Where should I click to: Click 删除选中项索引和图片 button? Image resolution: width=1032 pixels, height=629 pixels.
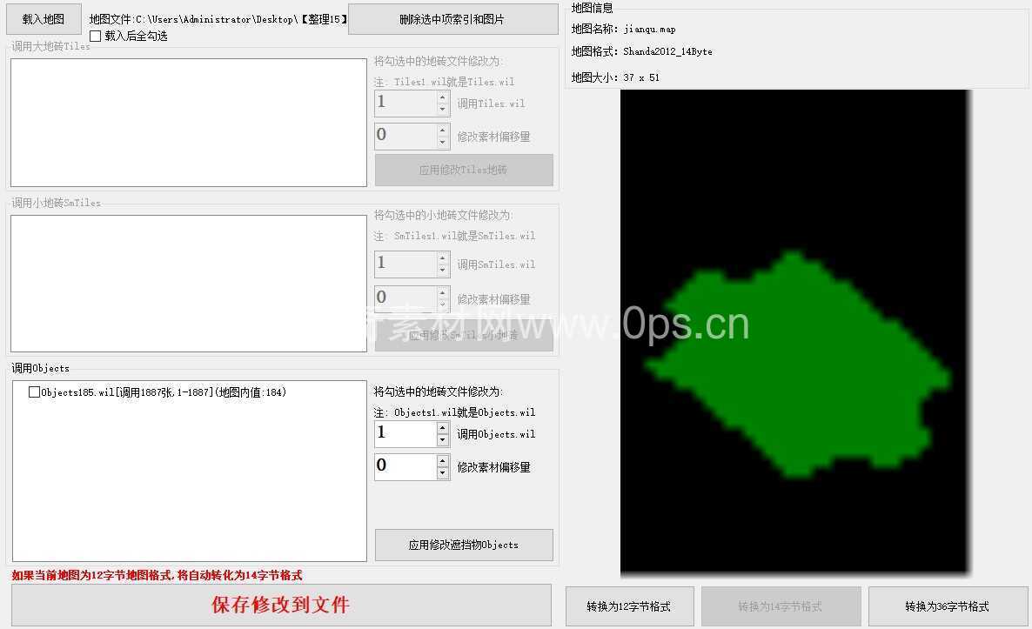pyautogui.click(x=452, y=19)
